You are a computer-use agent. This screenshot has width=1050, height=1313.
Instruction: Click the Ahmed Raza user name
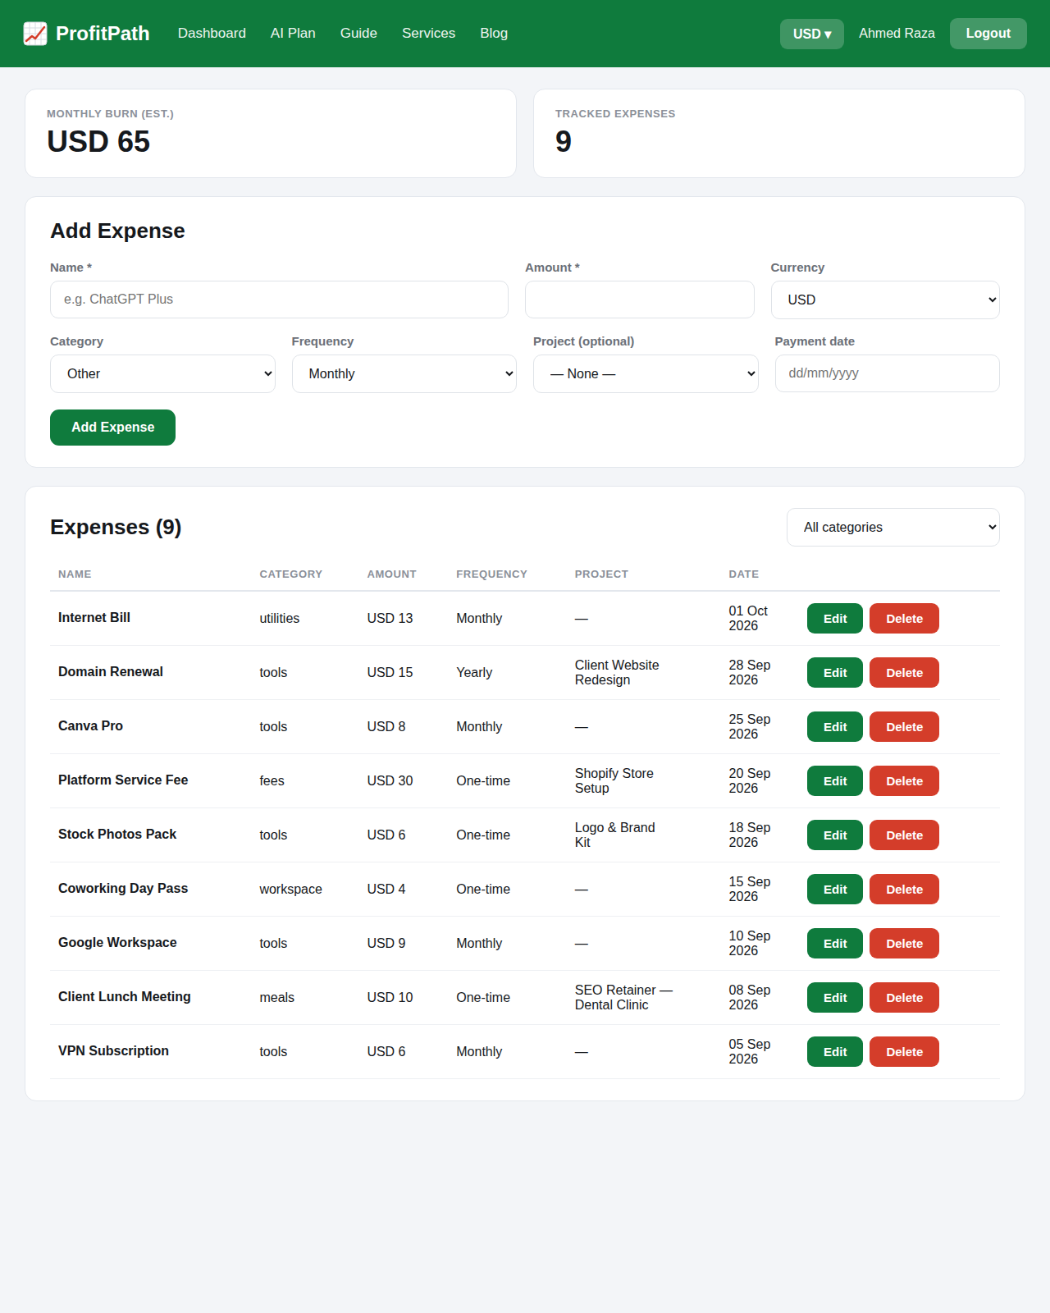pyautogui.click(x=897, y=34)
